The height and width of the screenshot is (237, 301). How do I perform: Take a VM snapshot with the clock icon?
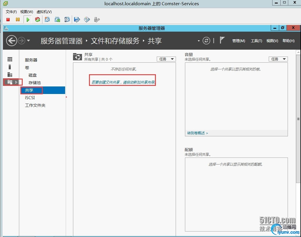click(47, 19)
